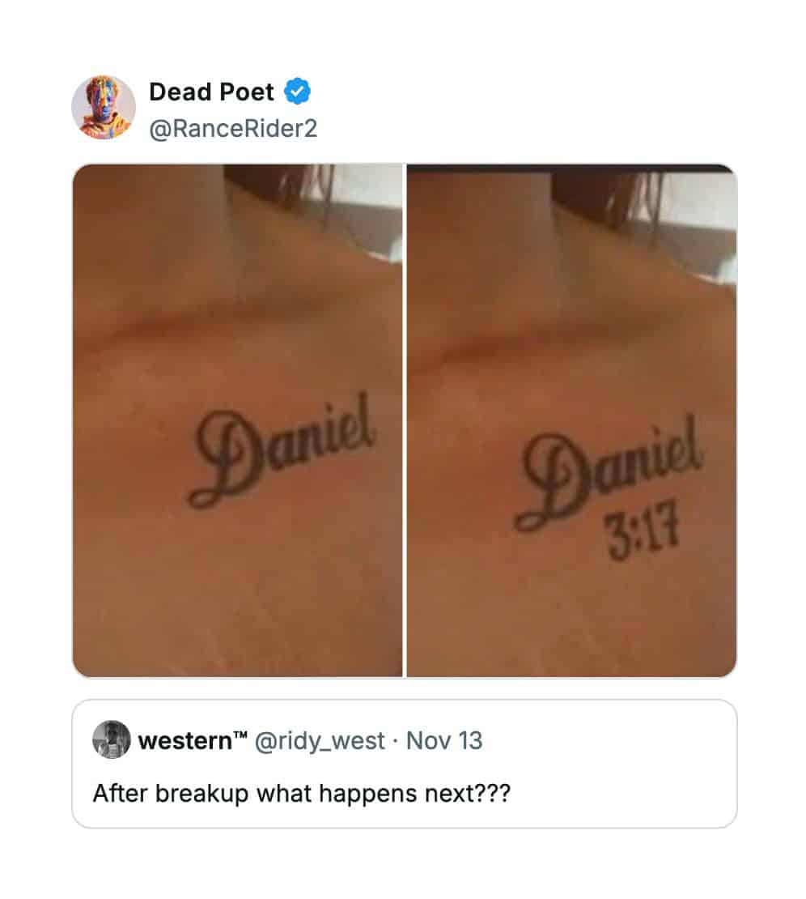Click the blue verified badge
This screenshot has height=899, width=806.
pyautogui.click(x=297, y=92)
